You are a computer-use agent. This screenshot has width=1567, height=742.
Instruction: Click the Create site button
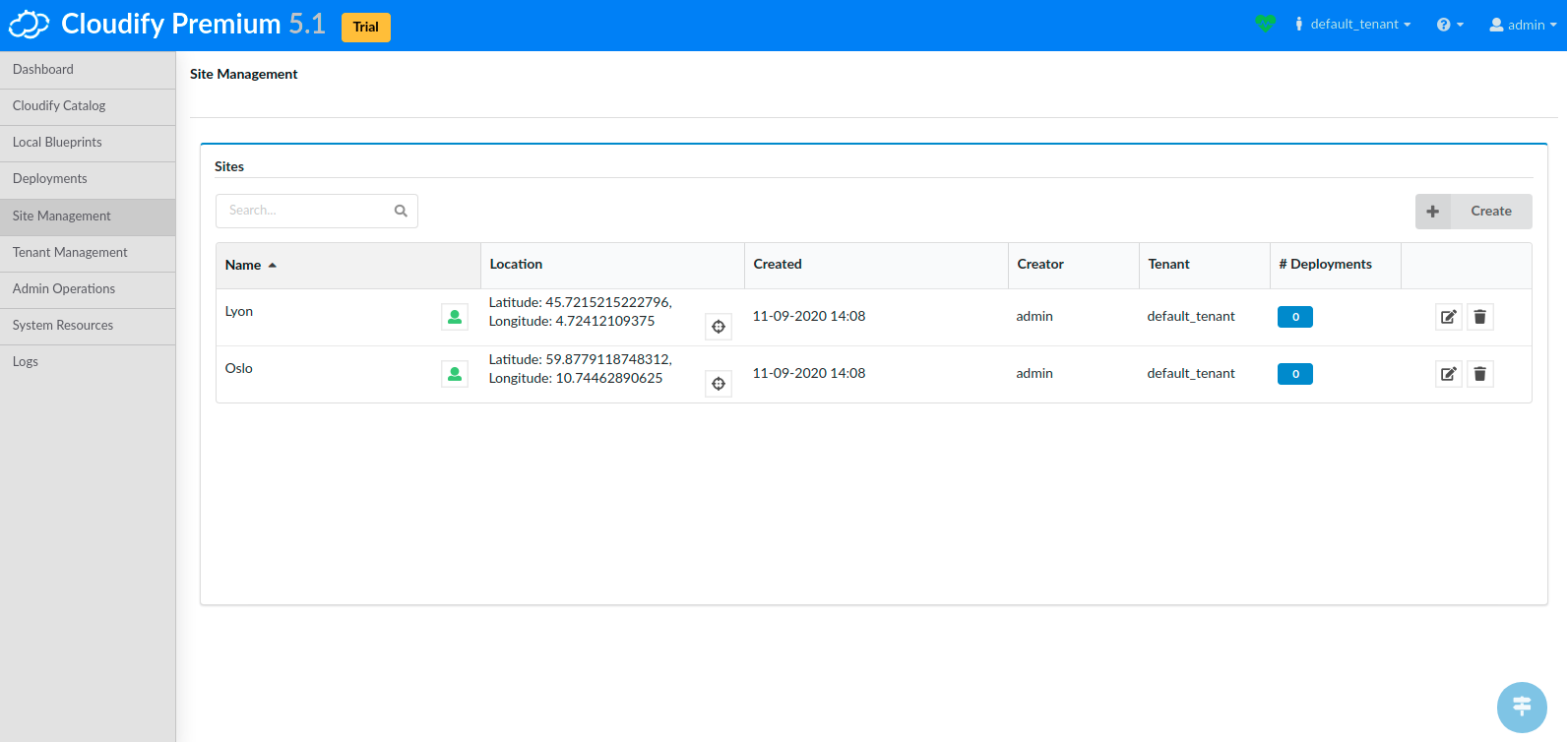click(1473, 212)
